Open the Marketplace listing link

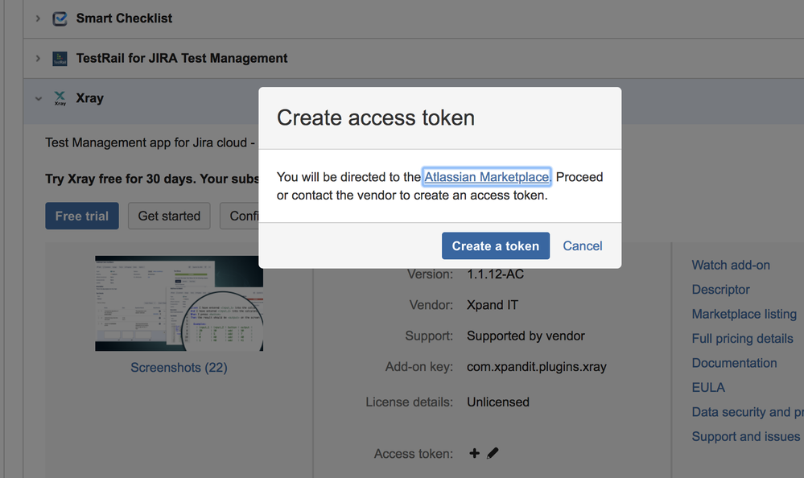tap(744, 314)
